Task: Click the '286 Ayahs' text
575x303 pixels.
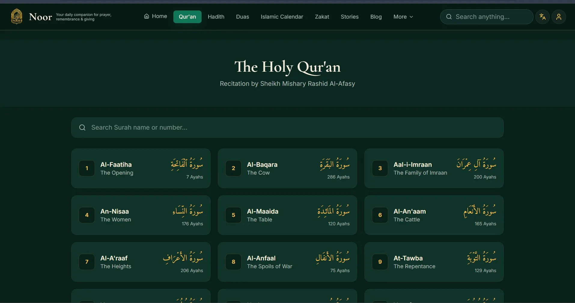Action: (x=338, y=177)
